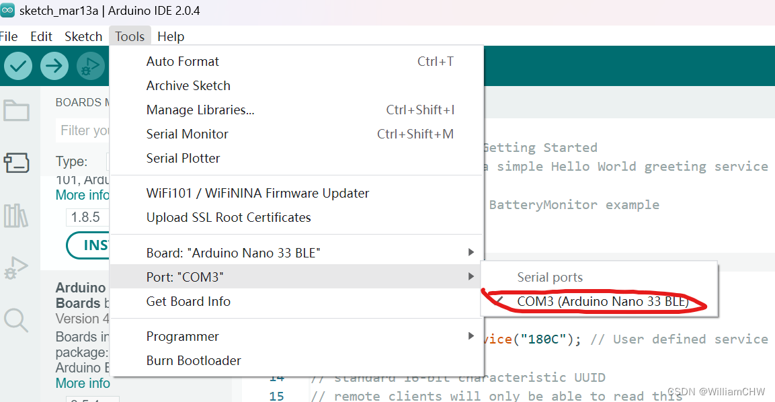The width and height of the screenshot is (775, 402).
Task: Click line number 15 in the editor gutter
Action: [277, 396]
